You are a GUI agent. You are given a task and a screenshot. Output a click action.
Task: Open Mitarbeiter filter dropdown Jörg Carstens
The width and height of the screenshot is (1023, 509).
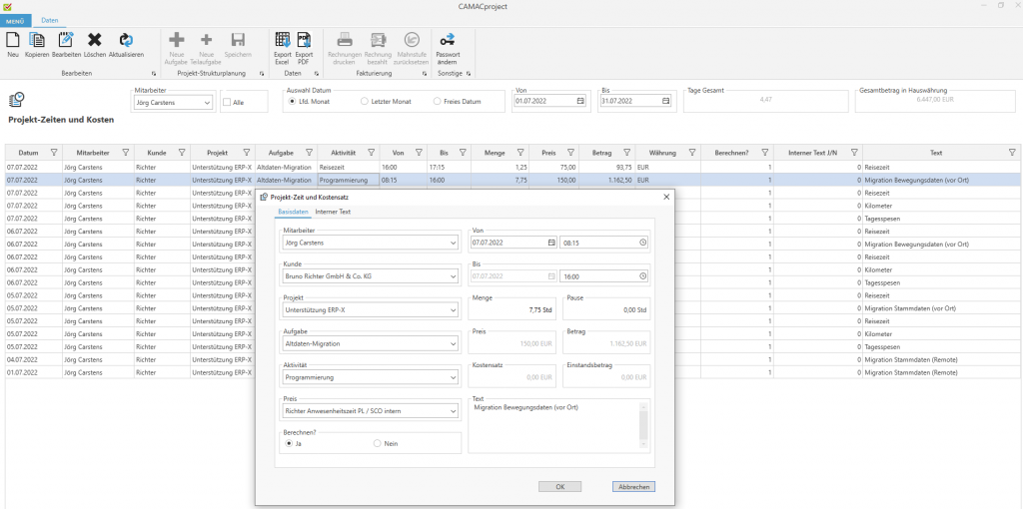[x=208, y=103]
